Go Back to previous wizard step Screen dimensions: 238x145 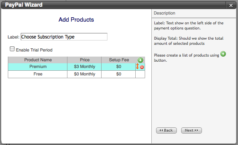(166, 130)
